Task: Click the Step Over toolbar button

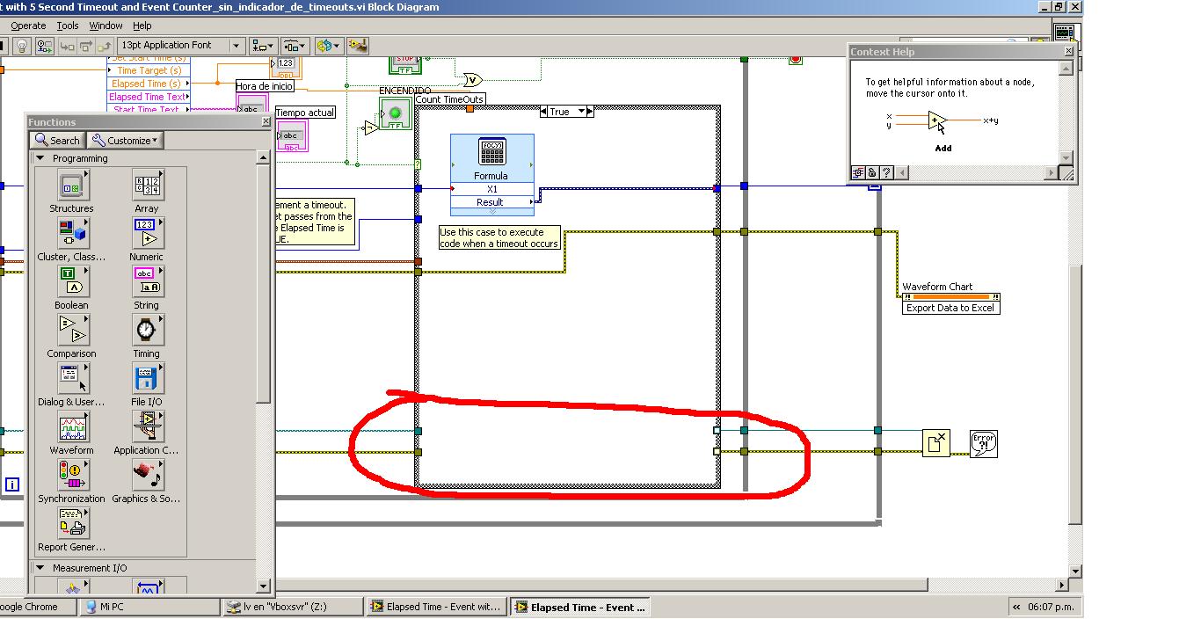Action: 85,46
